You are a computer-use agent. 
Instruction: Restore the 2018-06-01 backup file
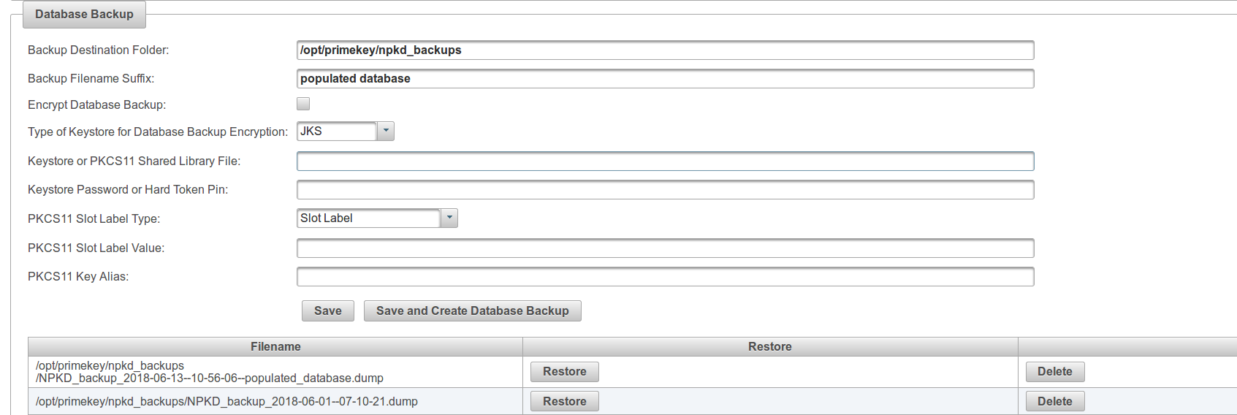tap(564, 402)
